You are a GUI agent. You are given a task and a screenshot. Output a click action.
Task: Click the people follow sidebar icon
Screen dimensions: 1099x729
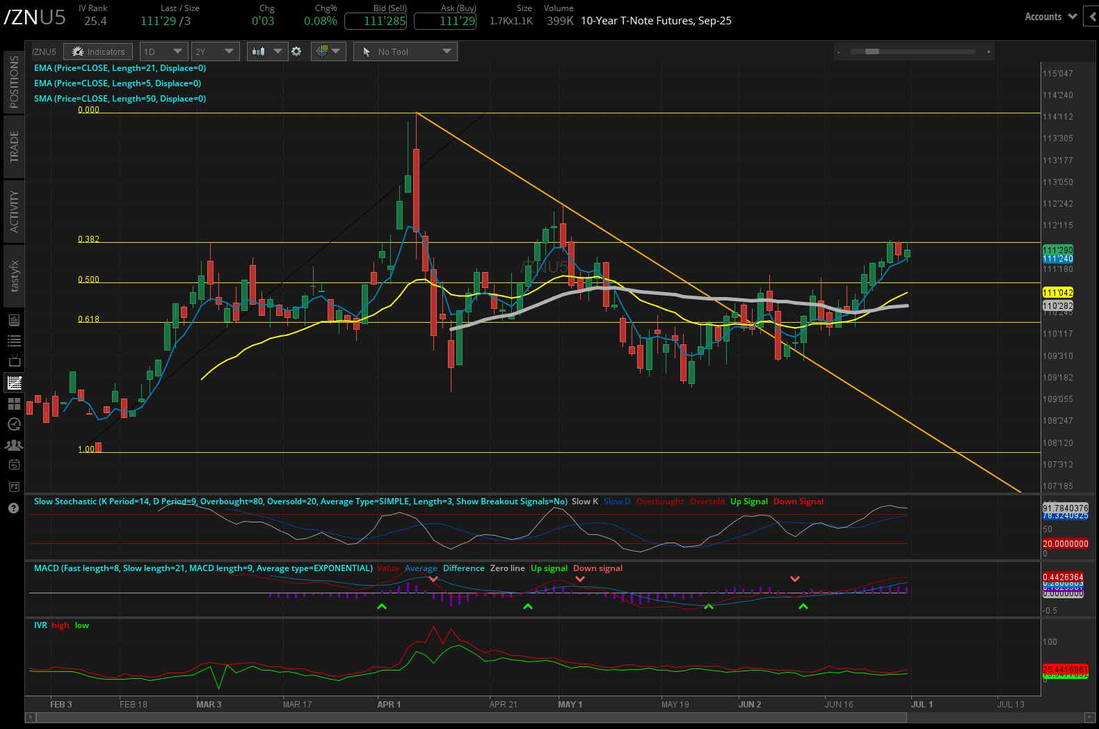tap(14, 445)
